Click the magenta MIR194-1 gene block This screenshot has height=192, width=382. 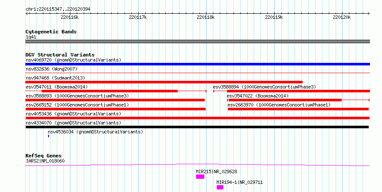click(x=220, y=187)
